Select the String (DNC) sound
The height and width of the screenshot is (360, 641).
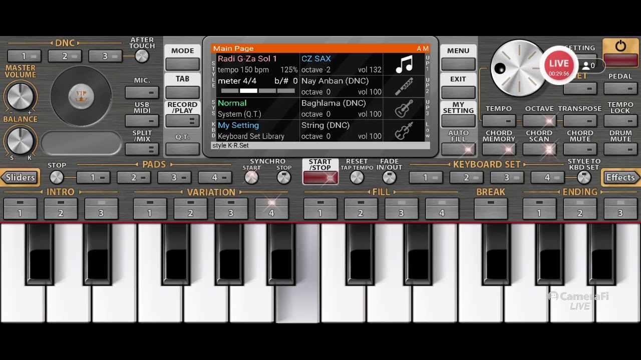pos(326,125)
